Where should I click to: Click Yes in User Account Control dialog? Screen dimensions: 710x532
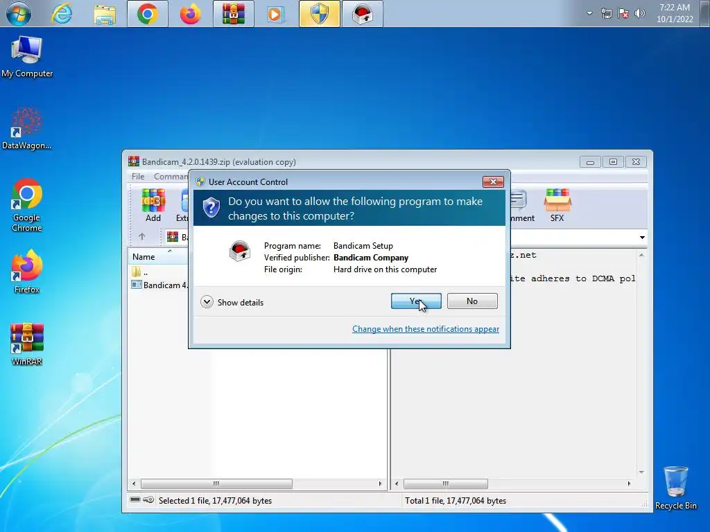point(416,301)
